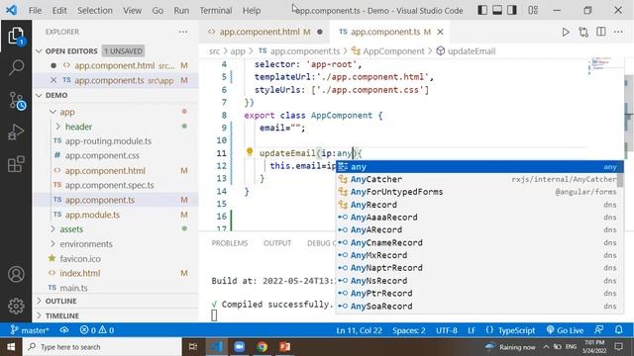The height and width of the screenshot is (356, 634).
Task: Click Windows search box on taskbar
Action: [102, 347]
